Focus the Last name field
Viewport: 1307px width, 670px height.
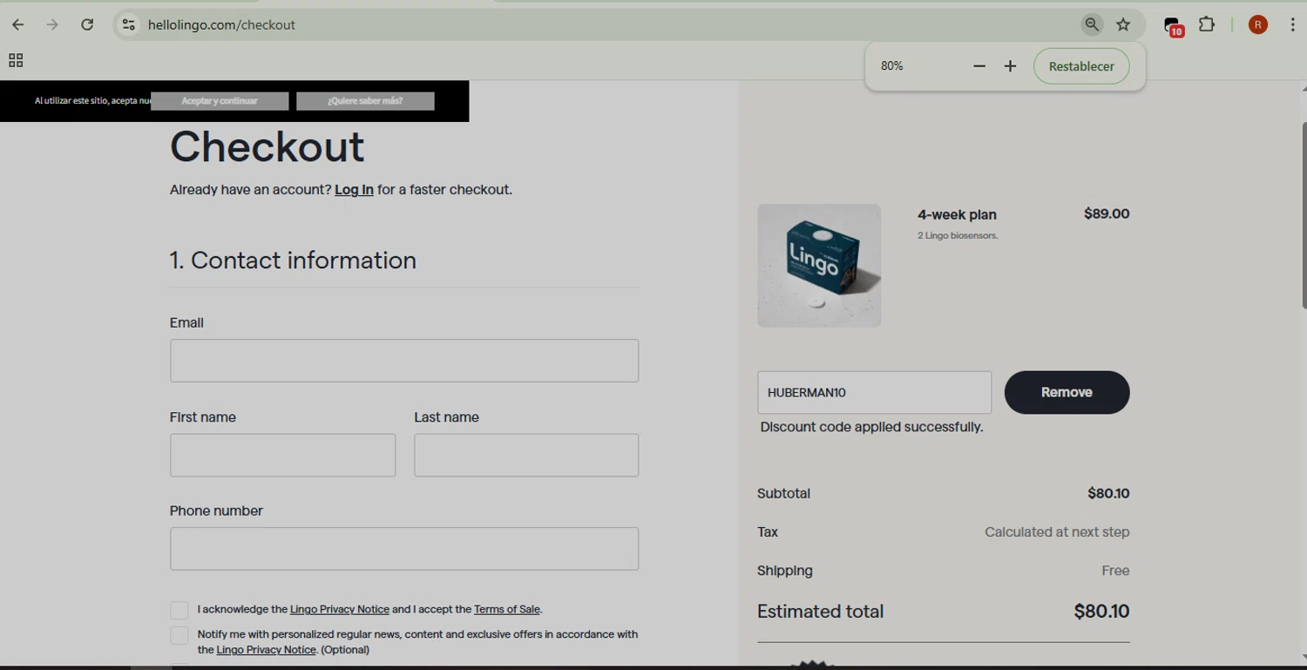pyautogui.click(x=526, y=455)
